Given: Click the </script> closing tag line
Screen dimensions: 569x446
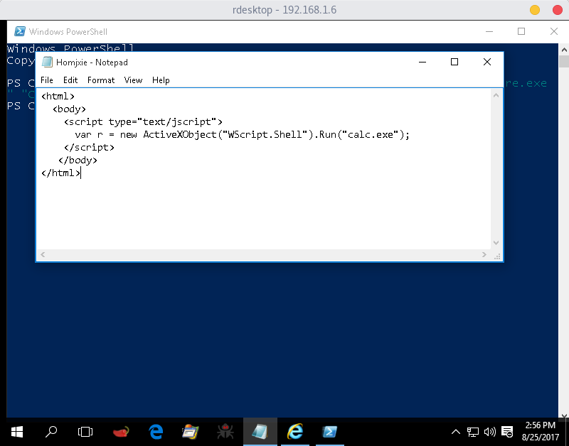Looking at the screenshot, I should [89, 148].
